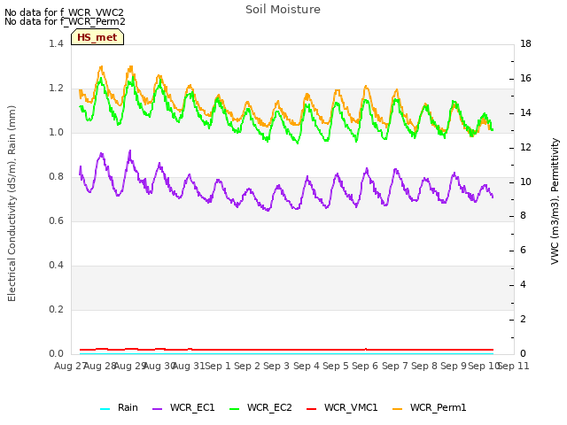This screenshot has height=425, width=567.
Task: Click the orange WCR_Perm1 legend swatch
Action: click(398, 409)
